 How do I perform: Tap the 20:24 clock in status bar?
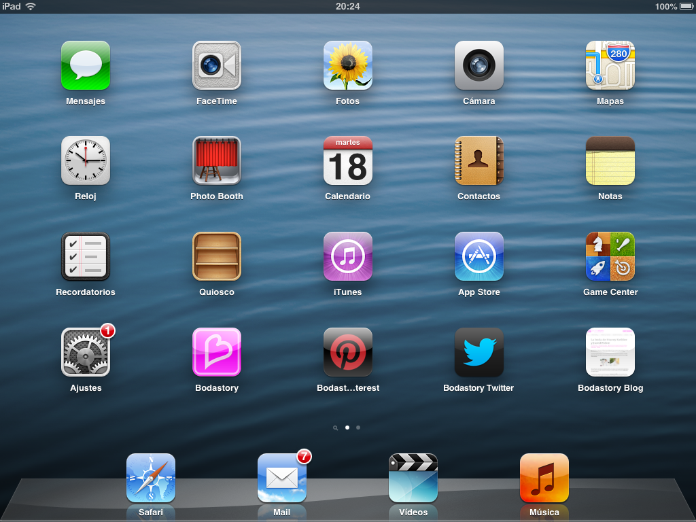[x=347, y=6]
